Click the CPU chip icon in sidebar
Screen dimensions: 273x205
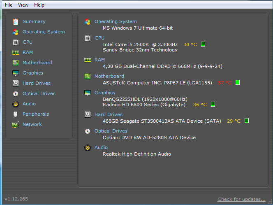16,42
